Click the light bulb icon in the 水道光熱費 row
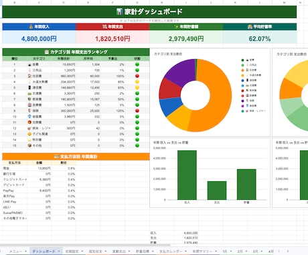 click(29, 82)
